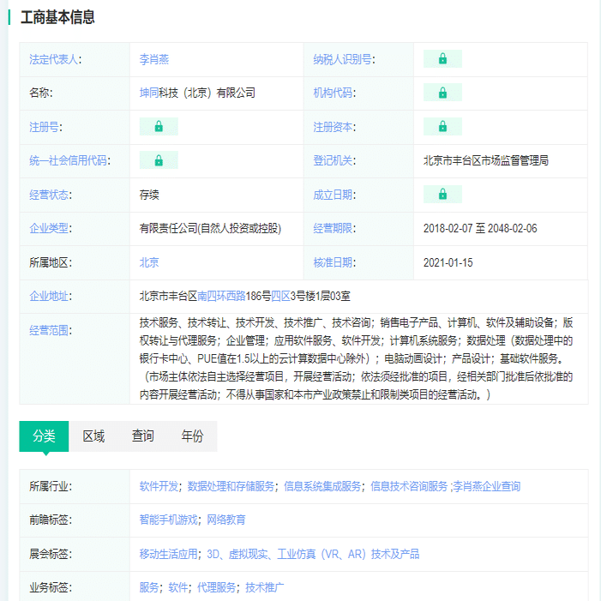Click 四区 link in address
The image size is (601, 601).
click(x=280, y=296)
